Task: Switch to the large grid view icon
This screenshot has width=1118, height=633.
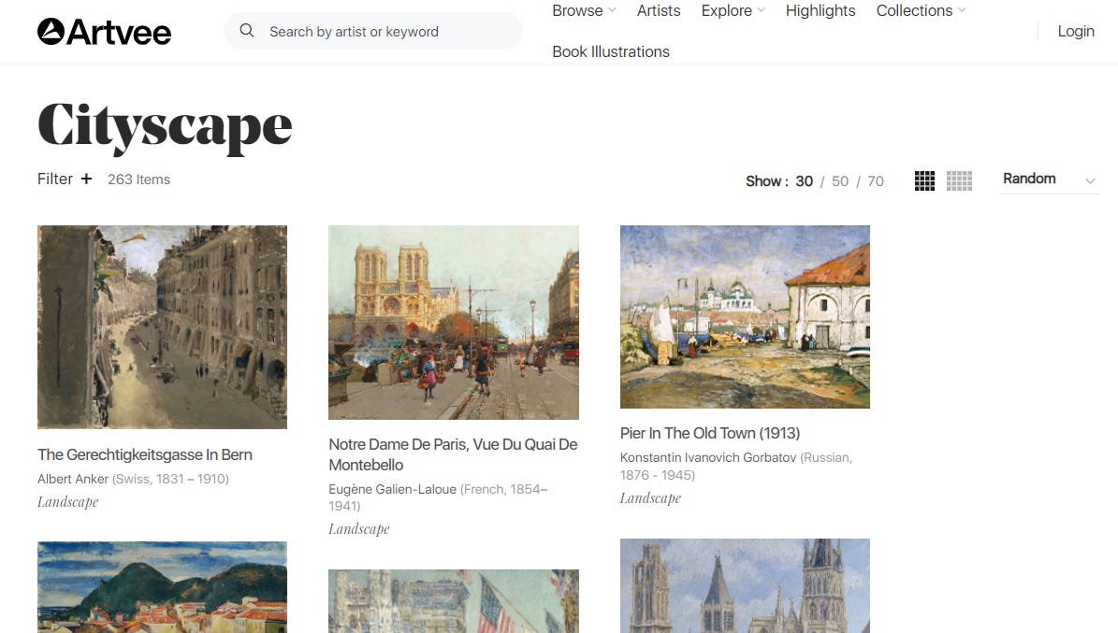Action: click(x=924, y=181)
